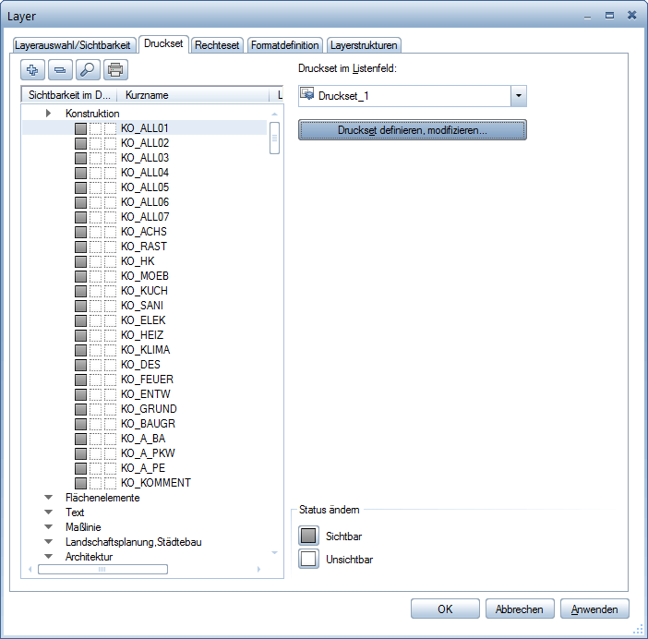Screen dimensions: 648x639
Task: Collapse the Konstruktion group
Action: (x=48, y=114)
